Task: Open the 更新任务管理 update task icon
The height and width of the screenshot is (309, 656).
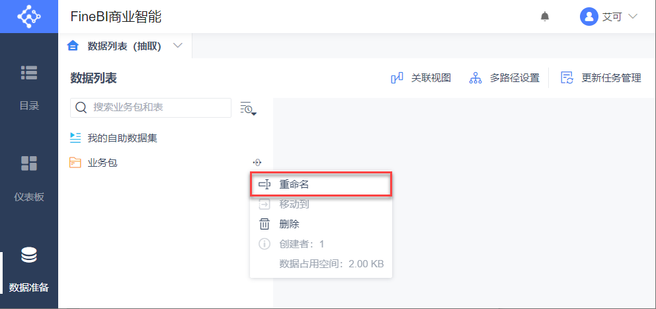Action: (567, 78)
